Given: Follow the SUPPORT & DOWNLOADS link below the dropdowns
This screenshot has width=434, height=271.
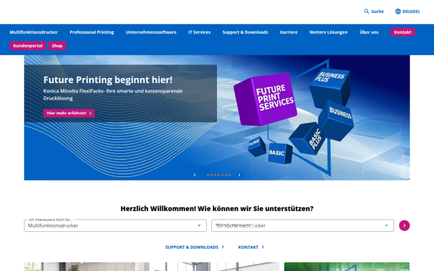Looking at the screenshot, I should click(195, 247).
